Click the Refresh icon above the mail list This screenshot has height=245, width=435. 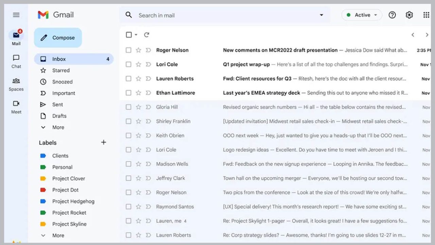[x=146, y=35]
